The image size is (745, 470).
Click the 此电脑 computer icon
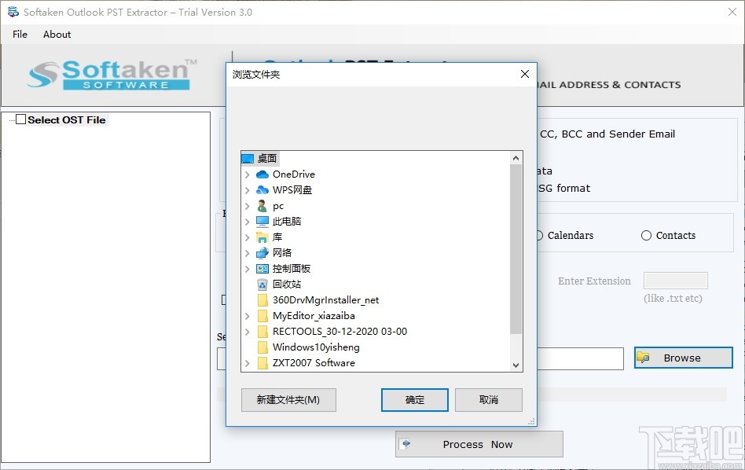(x=262, y=221)
